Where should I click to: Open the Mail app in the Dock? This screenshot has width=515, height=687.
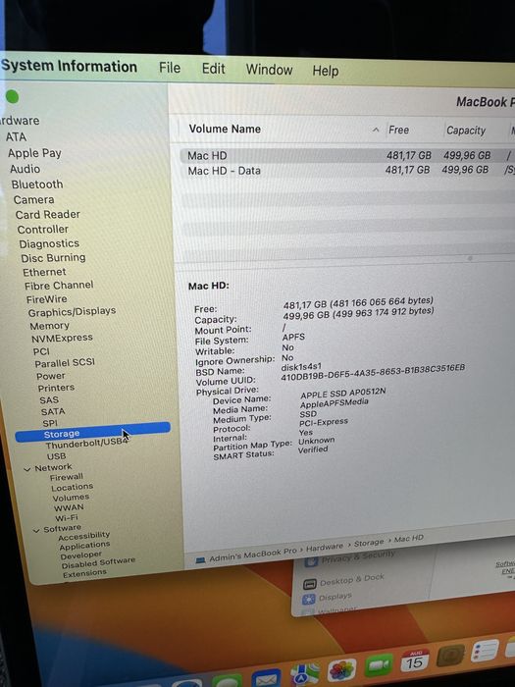(x=266, y=678)
